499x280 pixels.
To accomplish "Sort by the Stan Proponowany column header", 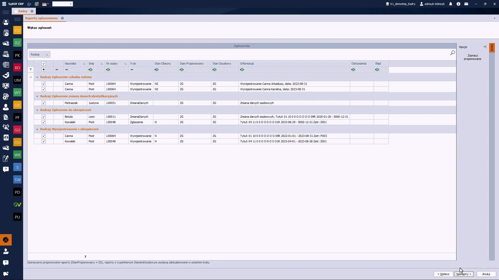I will (x=192, y=64).
